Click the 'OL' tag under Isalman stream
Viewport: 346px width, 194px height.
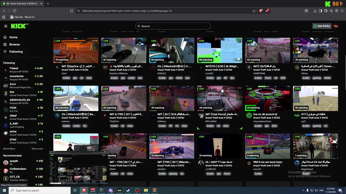(85, 126)
